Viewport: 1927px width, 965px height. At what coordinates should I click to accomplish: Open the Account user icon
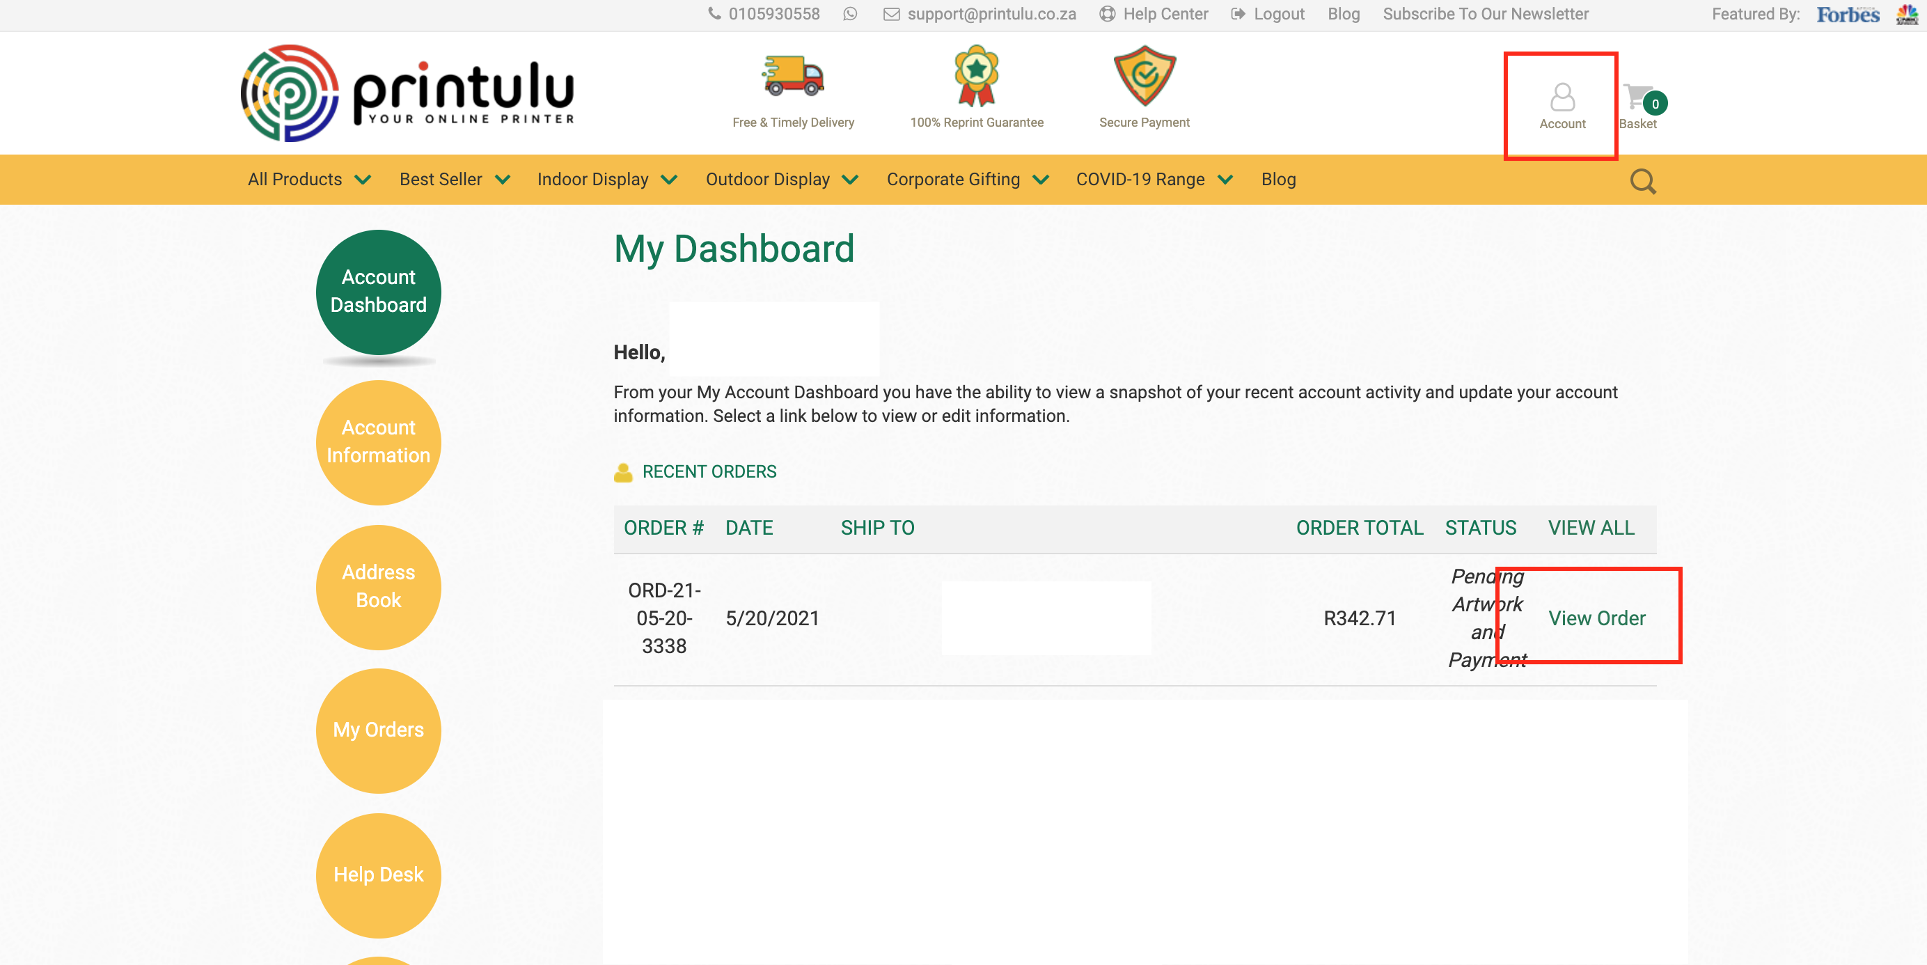[x=1562, y=97]
